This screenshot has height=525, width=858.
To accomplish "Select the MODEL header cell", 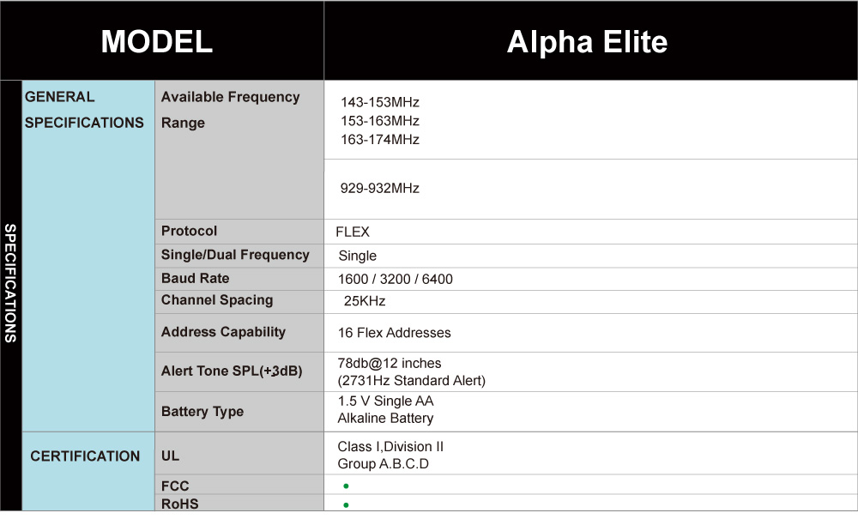I will [162, 41].
